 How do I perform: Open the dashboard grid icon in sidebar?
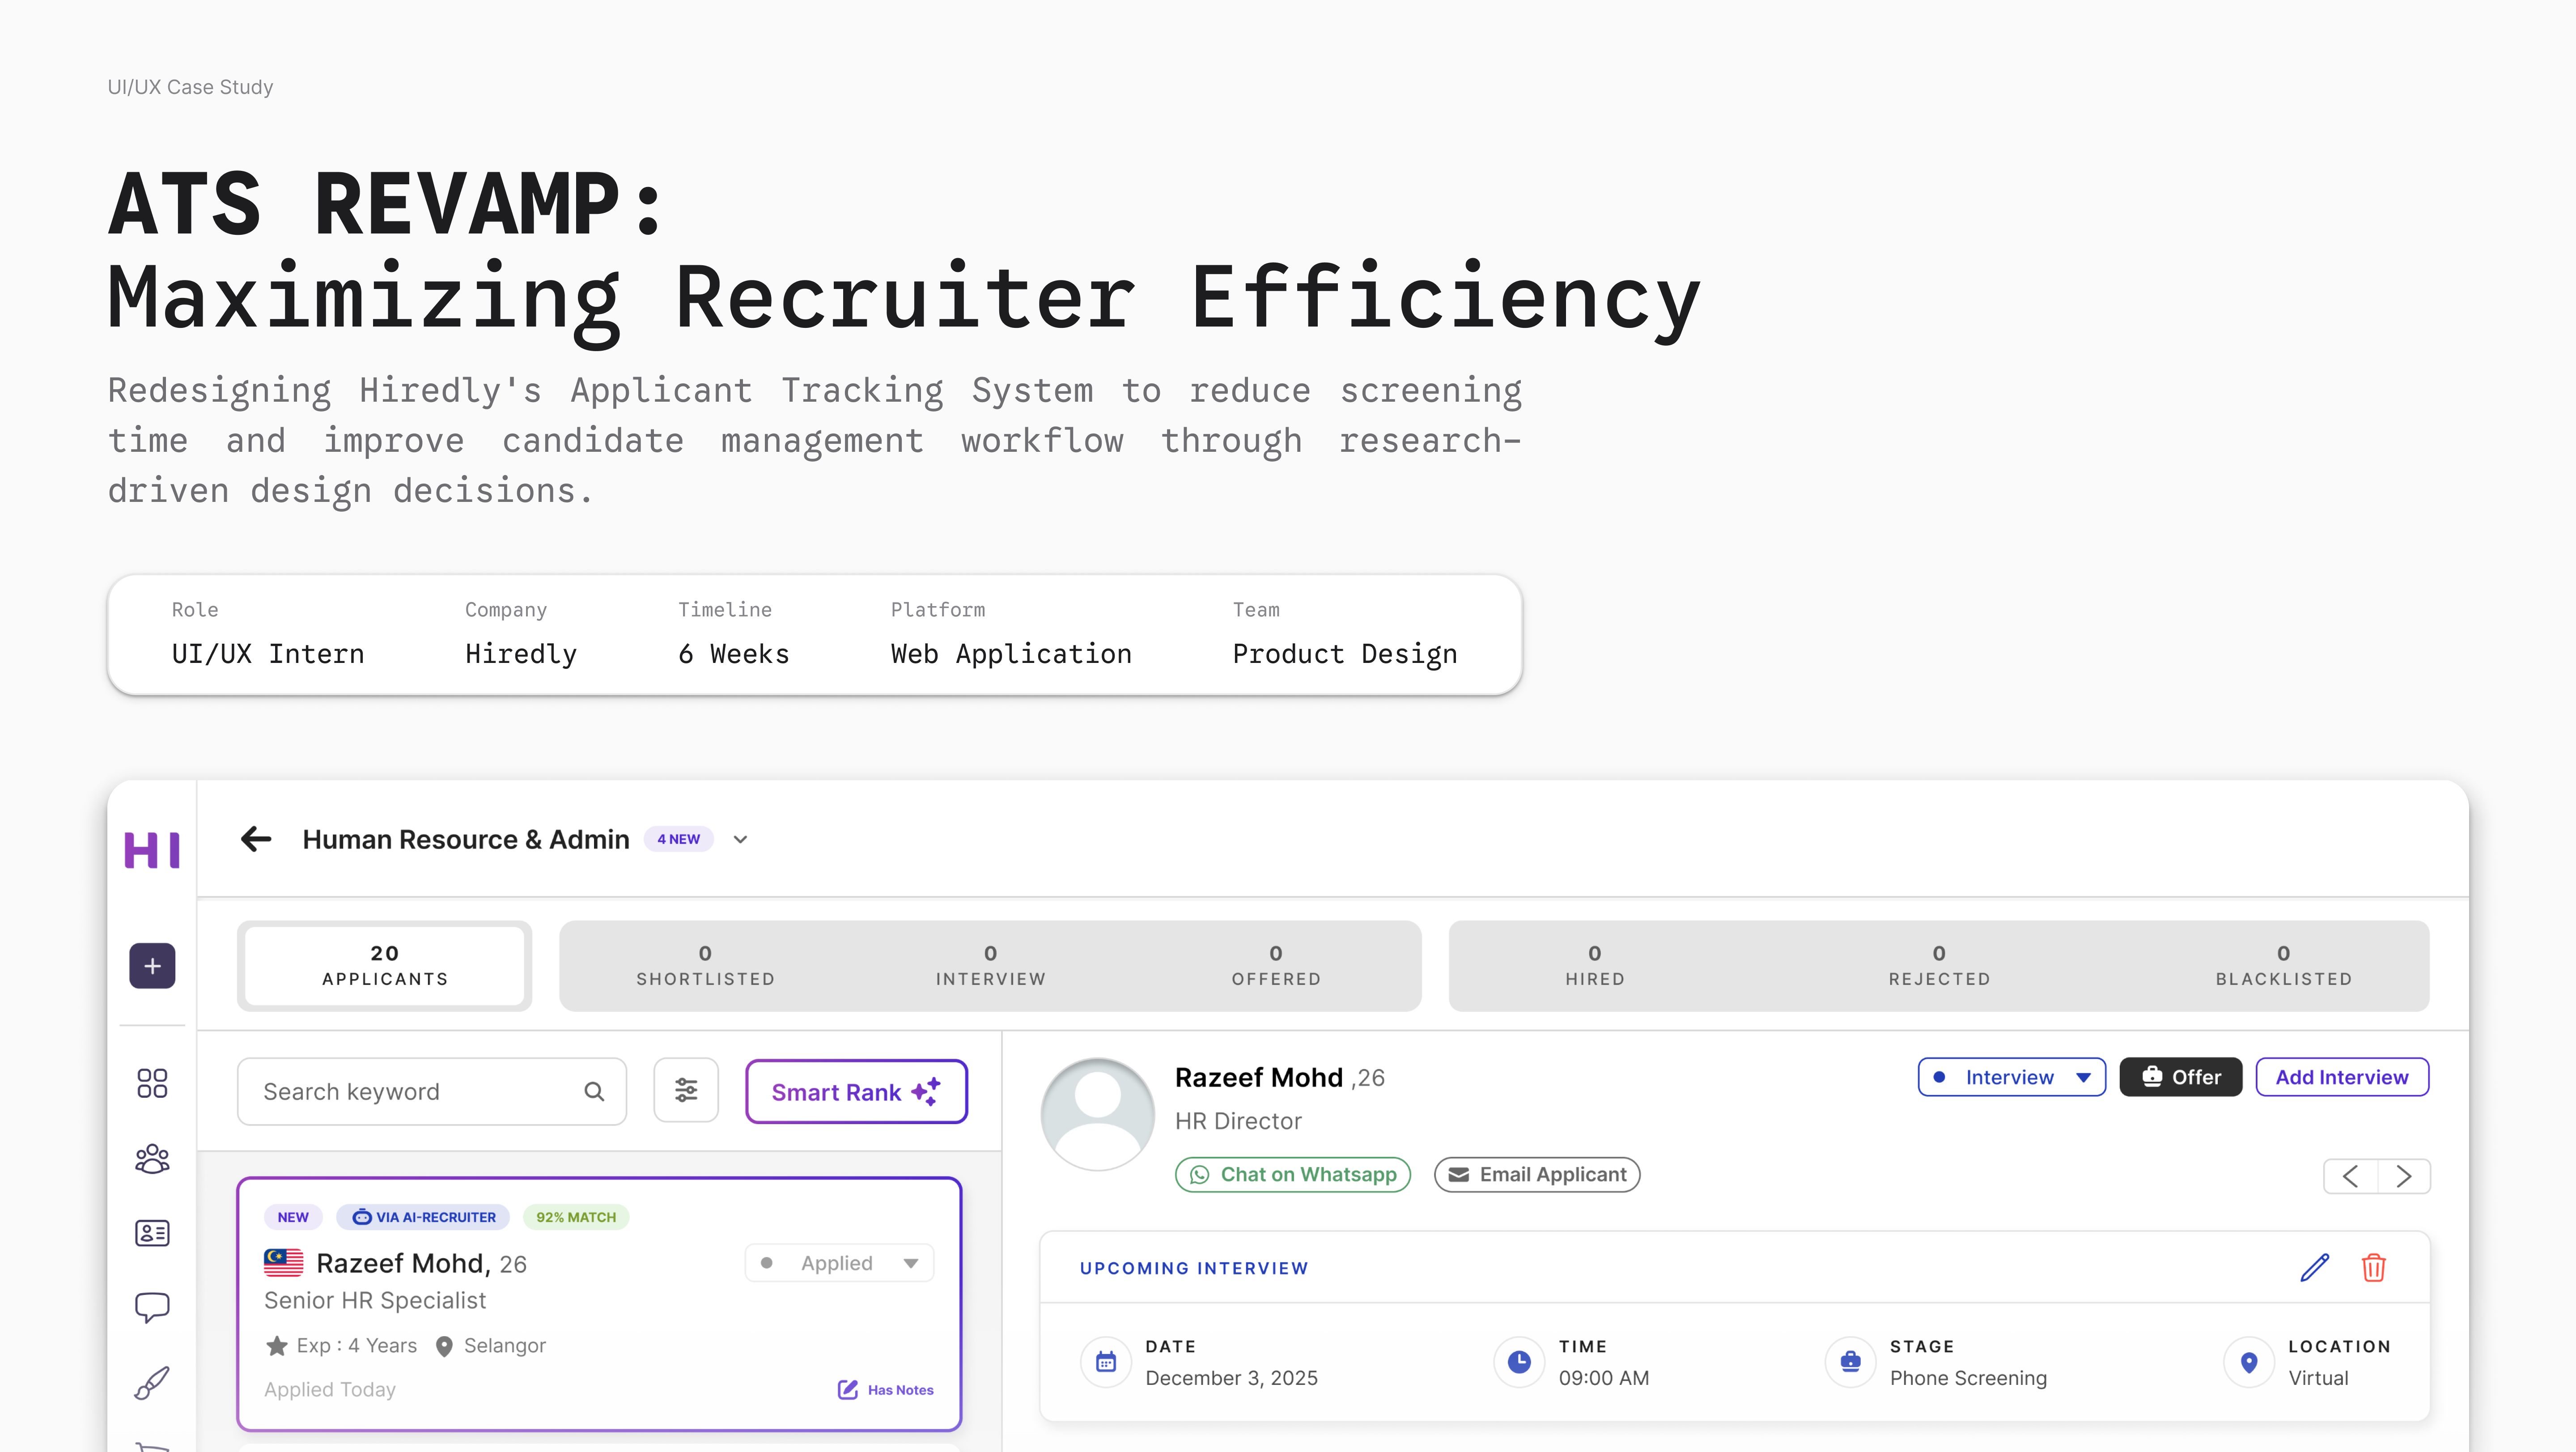[x=152, y=1083]
